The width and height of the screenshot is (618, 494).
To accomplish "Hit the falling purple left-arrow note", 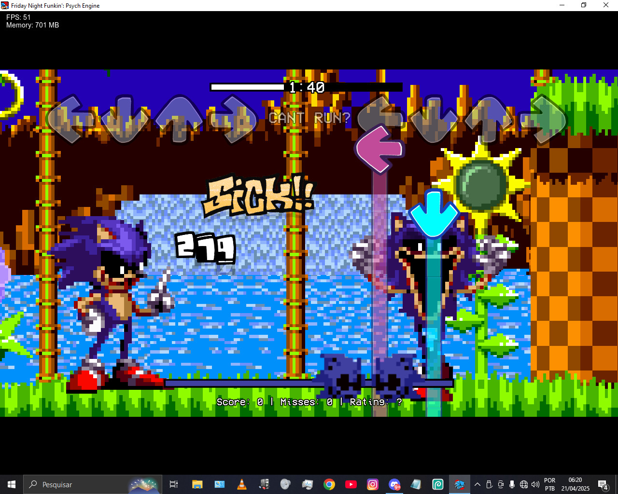I will tap(380, 149).
